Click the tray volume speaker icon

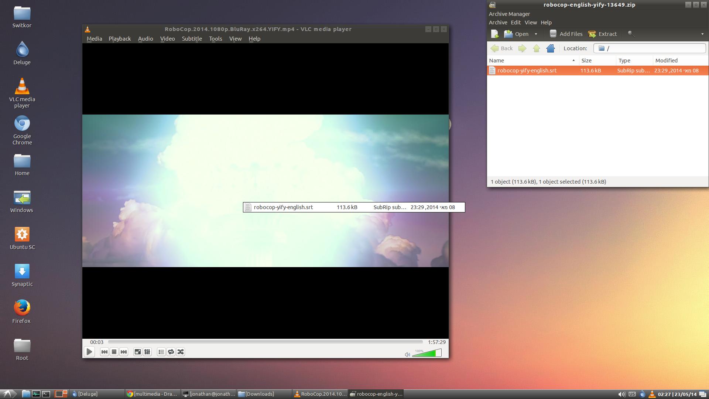click(622, 394)
